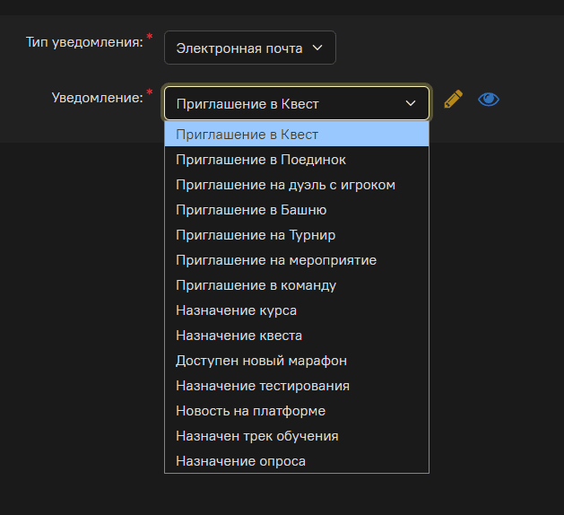Pick Приглашение в Башню from list
This screenshot has height=515, width=564.
pyautogui.click(x=296, y=210)
